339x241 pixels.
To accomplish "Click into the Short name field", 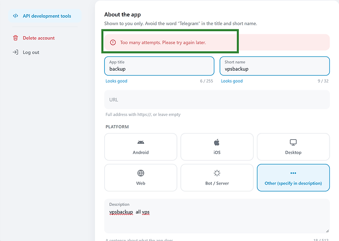I will [275, 66].
